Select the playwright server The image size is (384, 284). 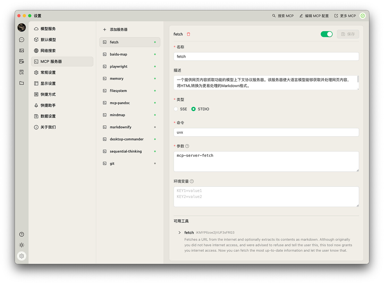click(x=130, y=66)
